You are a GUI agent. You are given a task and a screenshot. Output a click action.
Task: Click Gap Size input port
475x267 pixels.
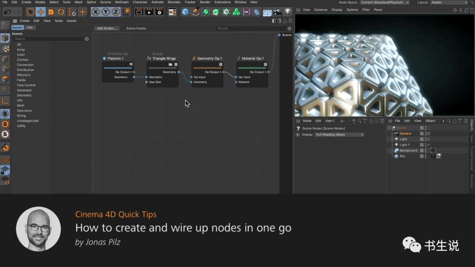(146, 82)
